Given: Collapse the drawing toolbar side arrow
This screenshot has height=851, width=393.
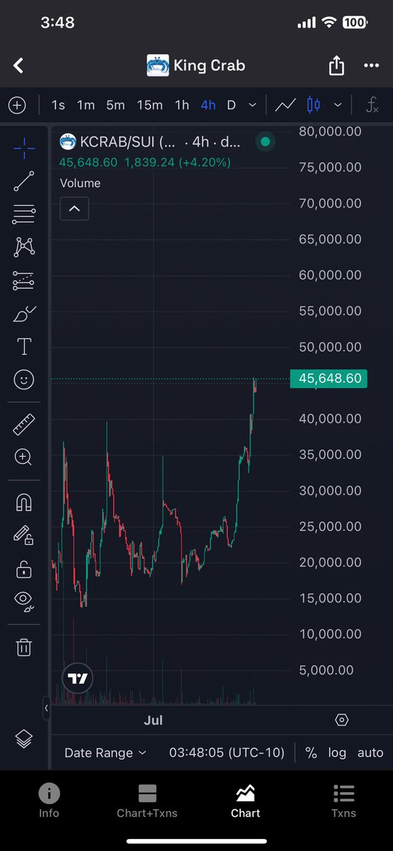Looking at the screenshot, I should [45, 708].
